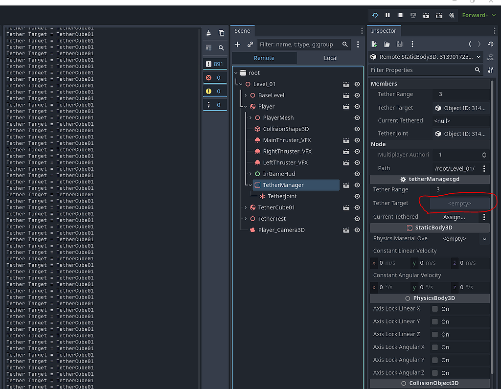Toggle visibility of CollisionShape3D
The image size is (501, 389).
tap(357, 129)
